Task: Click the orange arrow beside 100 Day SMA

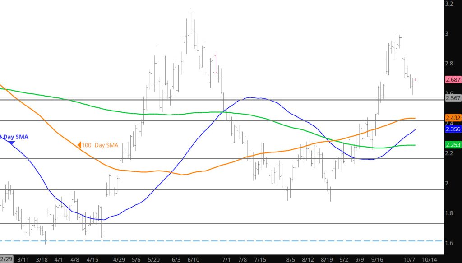Action: 79,145
